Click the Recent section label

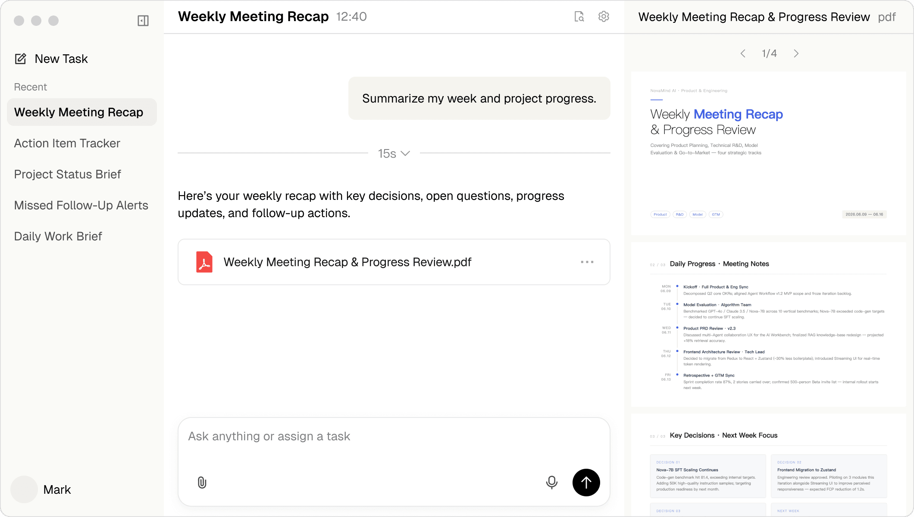pyautogui.click(x=30, y=87)
